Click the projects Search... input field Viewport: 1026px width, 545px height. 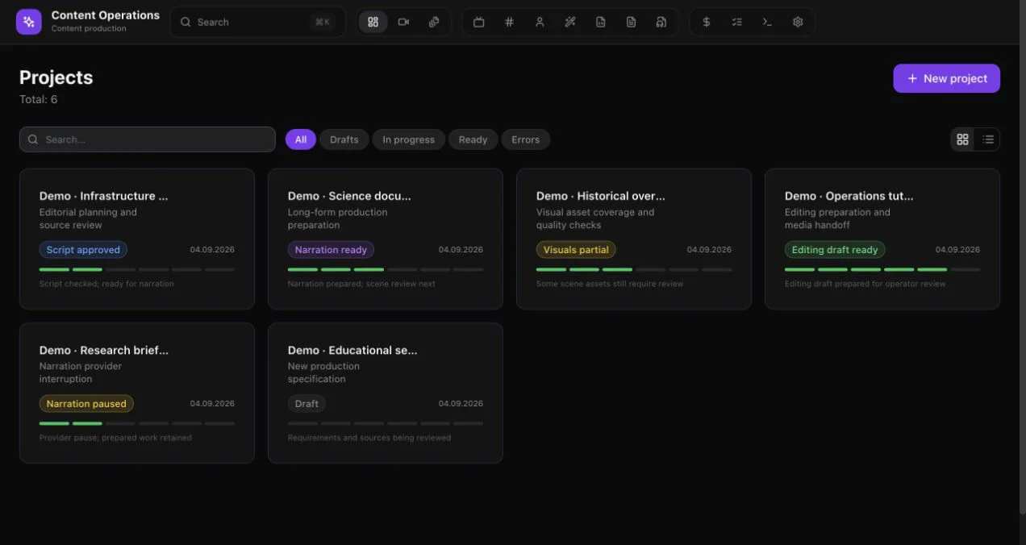point(148,139)
